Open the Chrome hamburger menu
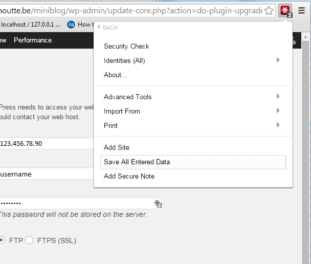This screenshot has height=264, width=311. 301,10
